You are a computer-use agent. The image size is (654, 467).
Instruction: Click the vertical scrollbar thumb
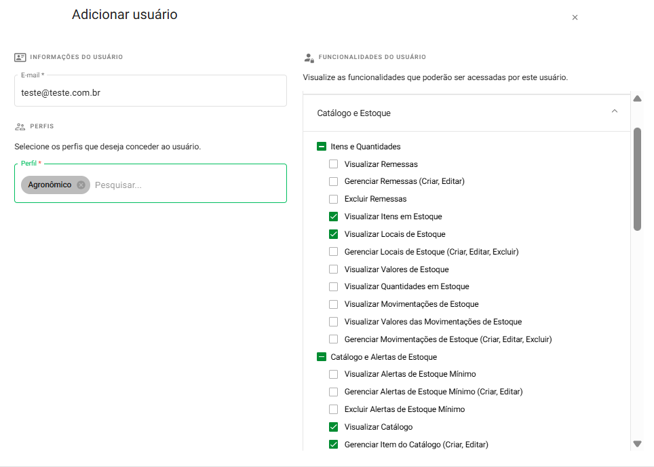click(x=637, y=179)
